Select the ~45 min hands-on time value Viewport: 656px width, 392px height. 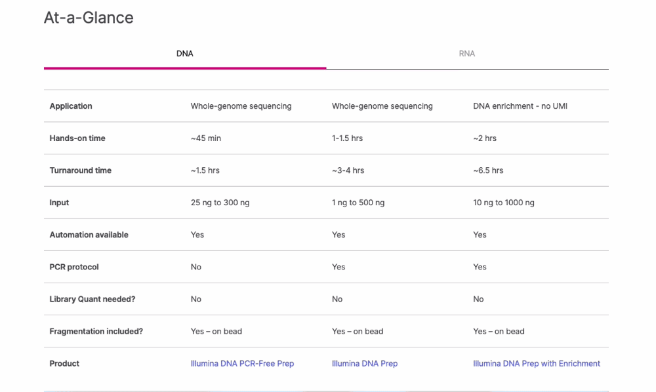(x=205, y=138)
